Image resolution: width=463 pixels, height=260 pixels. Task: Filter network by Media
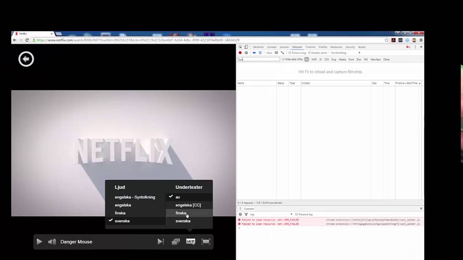[x=342, y=59]
